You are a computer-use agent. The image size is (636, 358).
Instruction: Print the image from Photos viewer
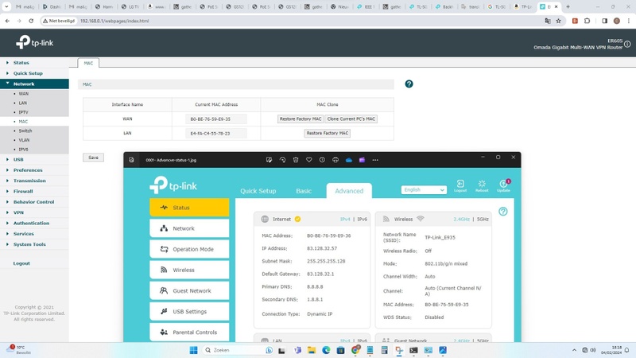click(335, 160)
